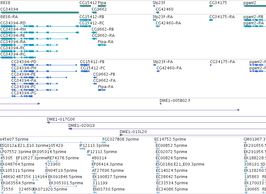Viewport: 266px width, 194px height.
Task: Click transcript CG9662-RB label
Action: pos(103,29)
